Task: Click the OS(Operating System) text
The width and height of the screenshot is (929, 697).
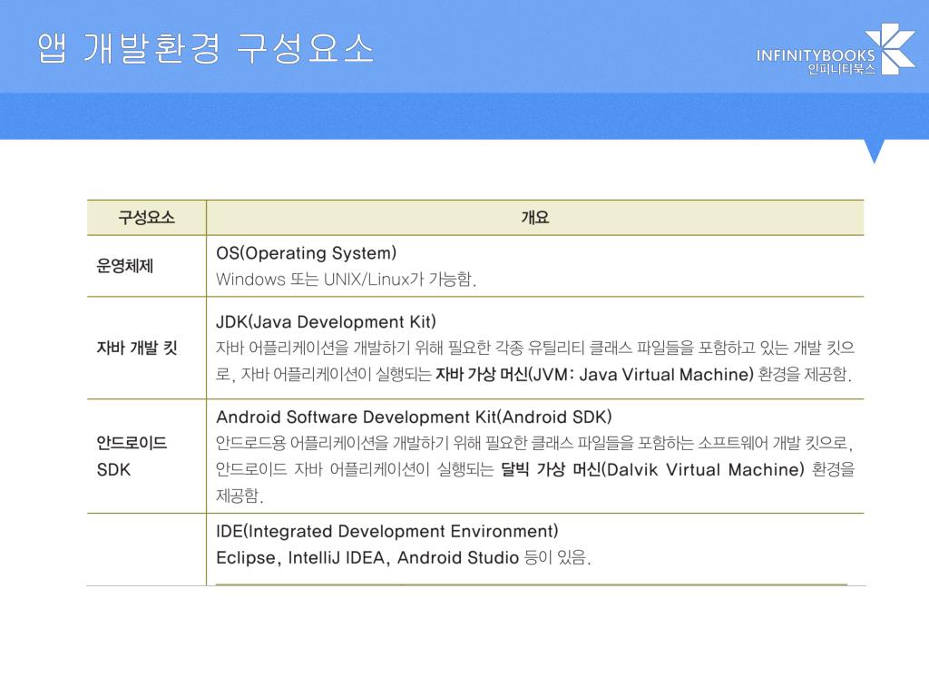Action: coord(307,253)
